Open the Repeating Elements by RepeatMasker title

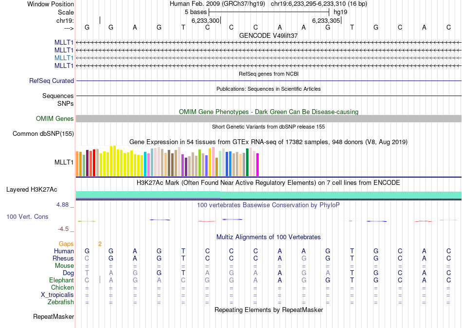coord(268,310)
